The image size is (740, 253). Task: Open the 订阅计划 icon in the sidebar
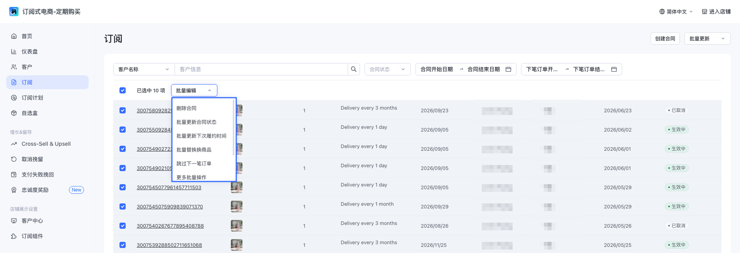14,98
